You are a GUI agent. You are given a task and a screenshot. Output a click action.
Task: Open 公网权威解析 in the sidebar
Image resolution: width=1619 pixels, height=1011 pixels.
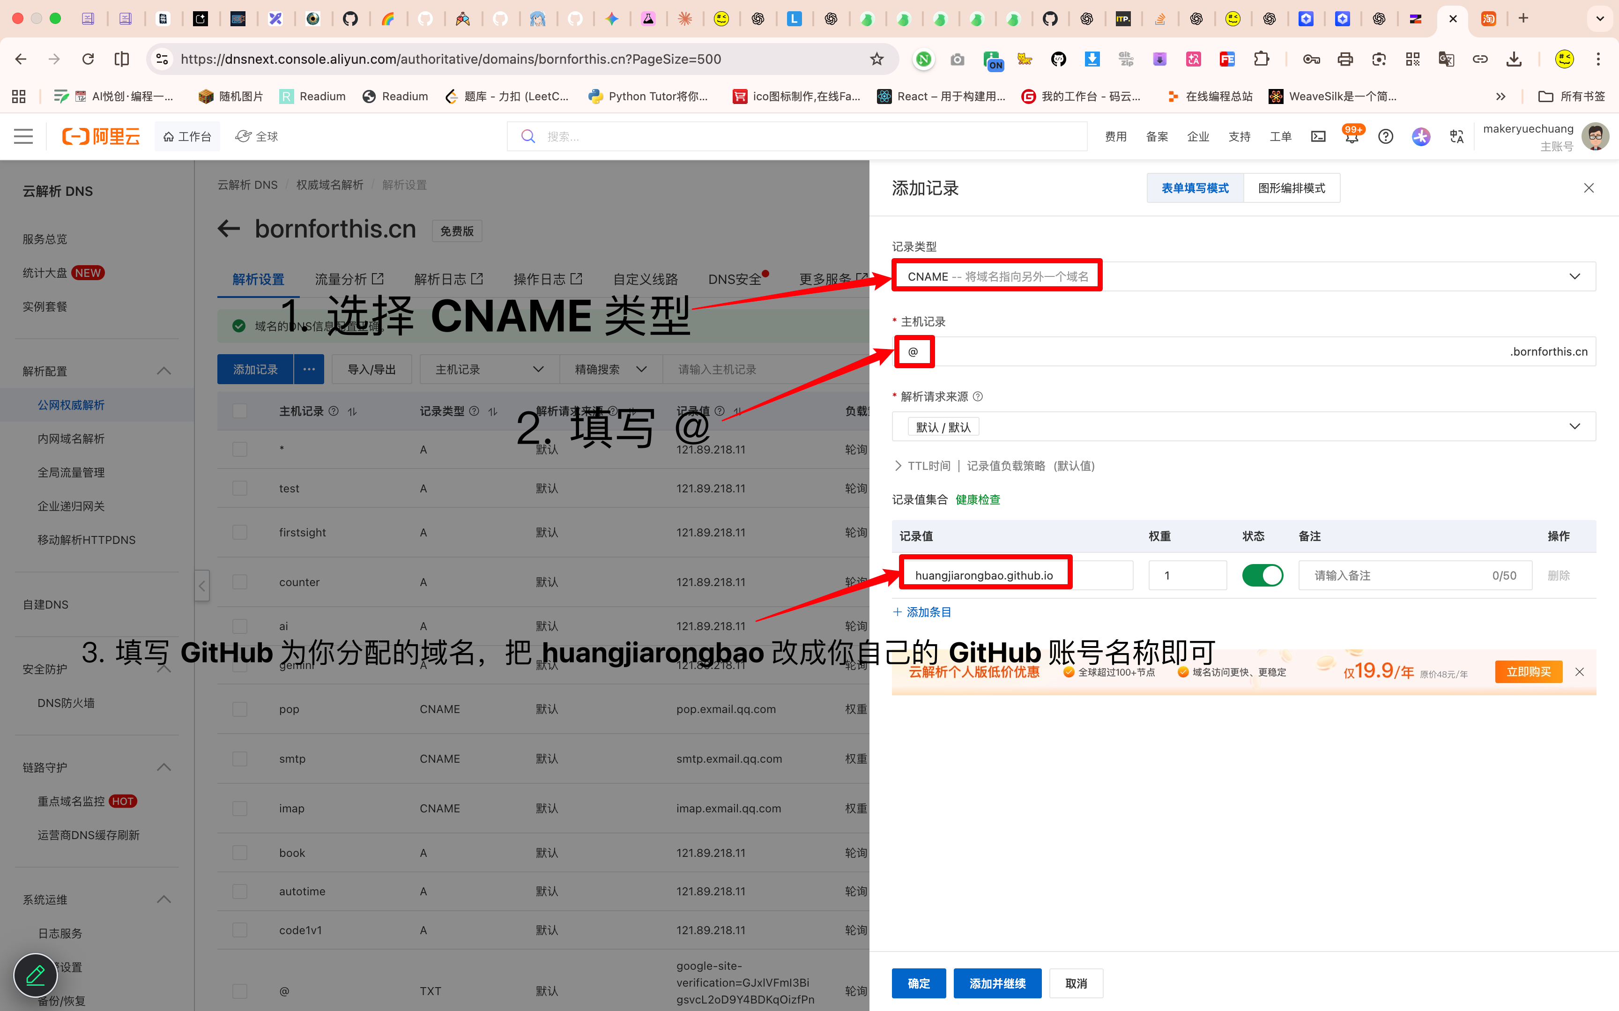tap(71, 404)
